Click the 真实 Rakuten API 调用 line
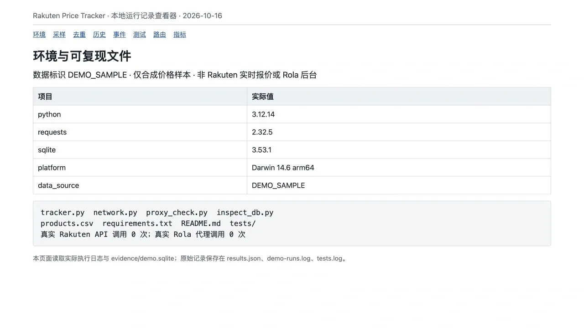The height and width of the screenshot is (328, 584). pos(143,235)
